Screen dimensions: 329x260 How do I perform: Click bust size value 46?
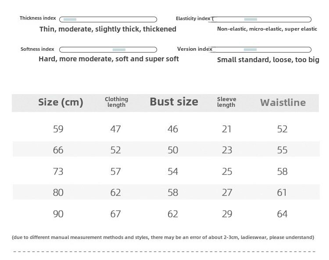(x=173, y=129)
